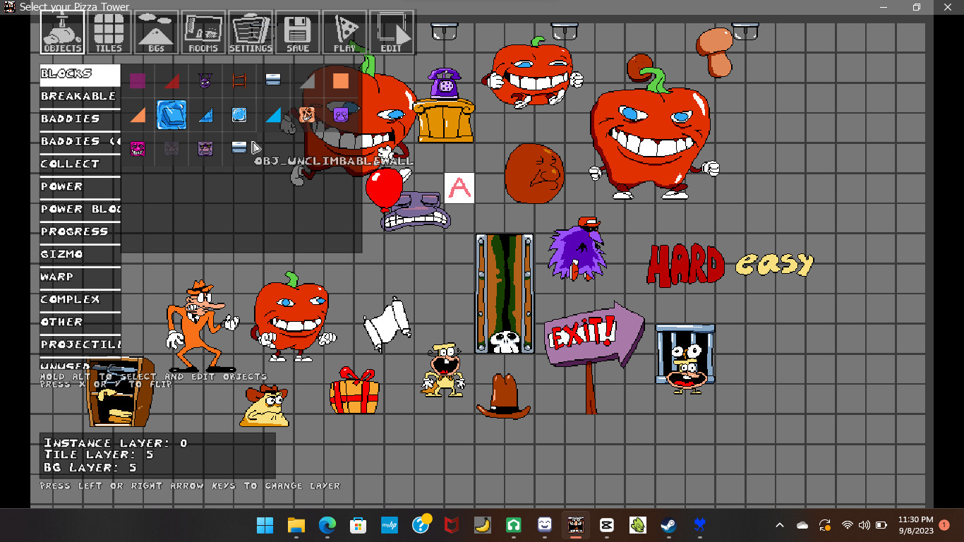Select the purple bat baddie object
The image size is (964, 542).
[x=205, y=80]
